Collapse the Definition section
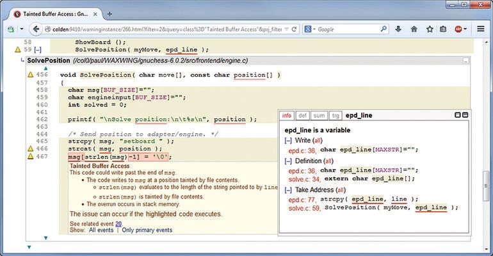 point(288,161)
